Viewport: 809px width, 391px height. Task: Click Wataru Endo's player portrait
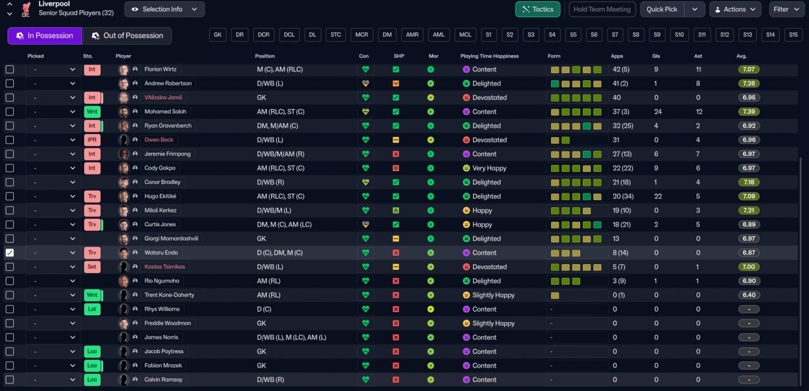coord(124,253)
